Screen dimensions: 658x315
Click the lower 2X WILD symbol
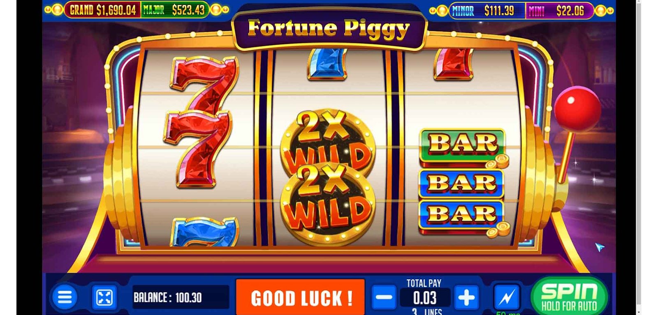328,204
